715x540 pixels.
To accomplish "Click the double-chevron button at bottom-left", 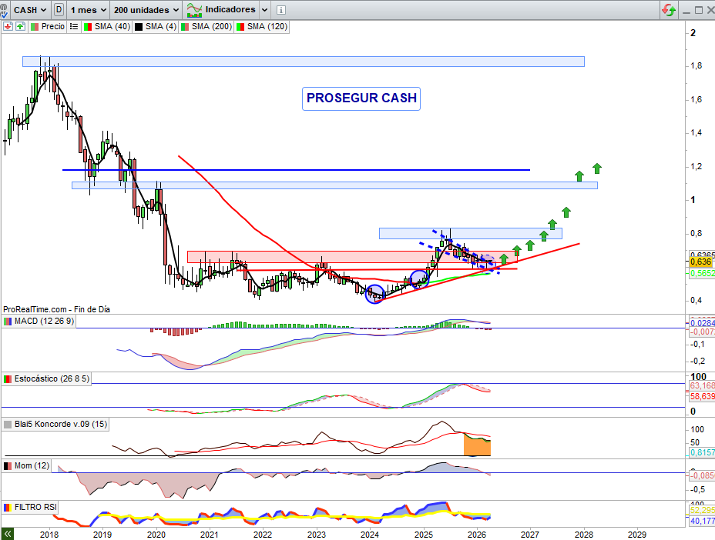I will point(7,534).
